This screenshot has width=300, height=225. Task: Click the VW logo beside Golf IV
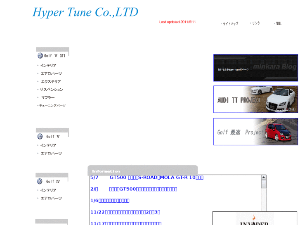pos(40,181)
